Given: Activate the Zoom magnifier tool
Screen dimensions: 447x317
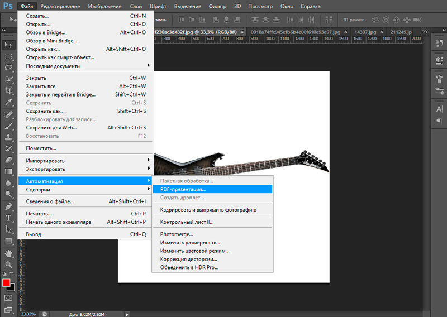Looking at the screenshot, I should [x=8, y=265].
